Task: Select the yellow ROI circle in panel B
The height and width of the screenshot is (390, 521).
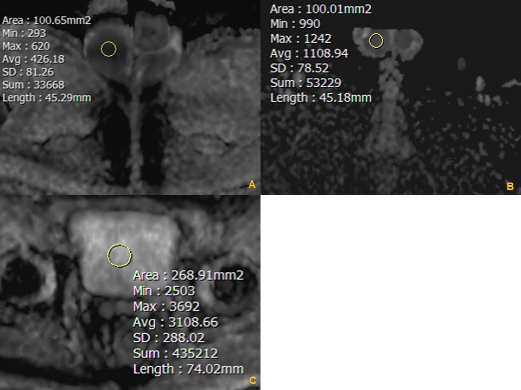Action: click(x=376, y=41)
